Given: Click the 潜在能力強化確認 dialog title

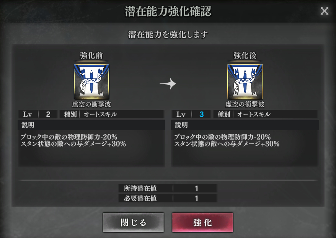Looking at the screenshot, I should (168, 11).
